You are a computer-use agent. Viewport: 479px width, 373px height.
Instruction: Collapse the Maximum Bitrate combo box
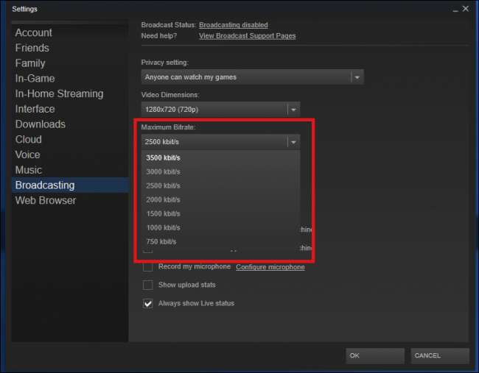[x=220, y=142]
